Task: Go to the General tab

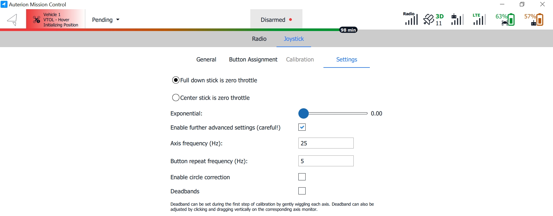Action: pos(206,59)
